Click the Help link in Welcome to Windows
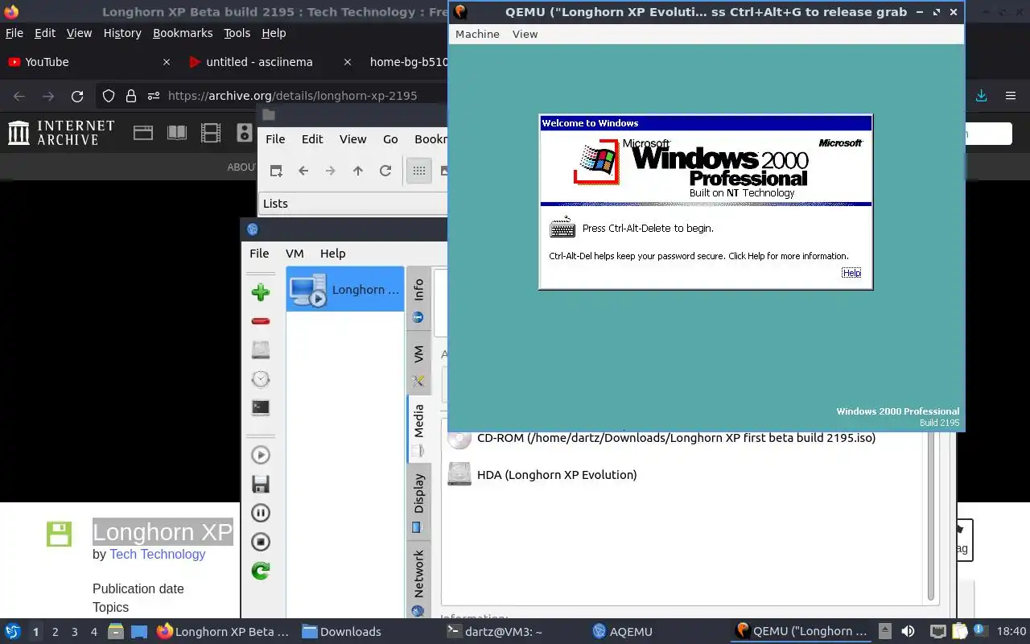 tap(851, 273)
